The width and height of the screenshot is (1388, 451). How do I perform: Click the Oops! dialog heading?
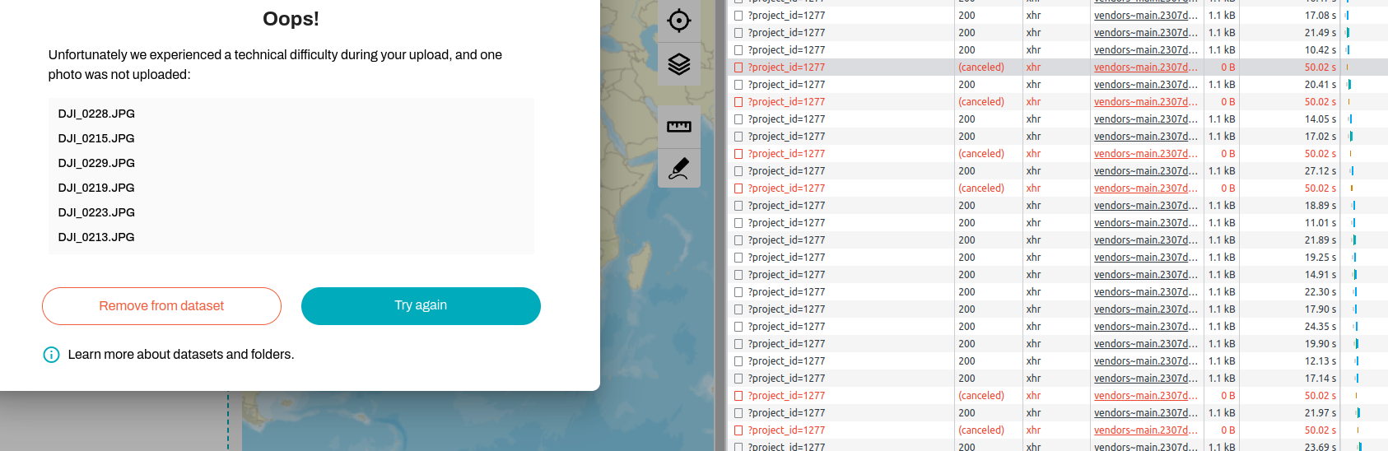point(291,19)
